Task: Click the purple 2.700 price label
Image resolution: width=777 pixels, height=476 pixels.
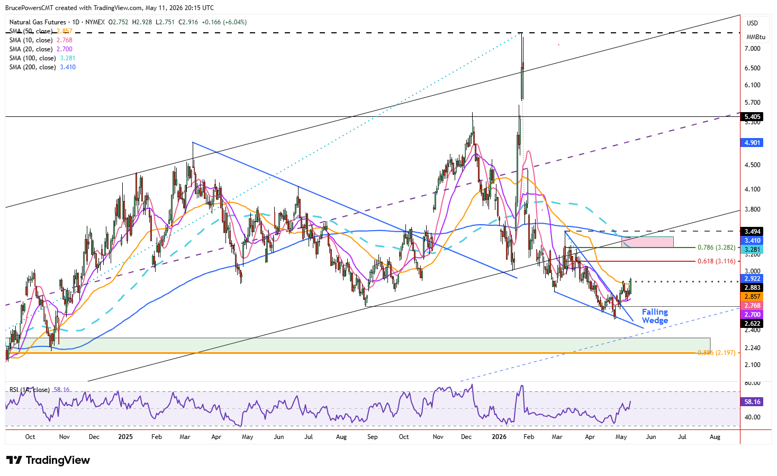Action: pyautogui.click(x=752, y=315)
